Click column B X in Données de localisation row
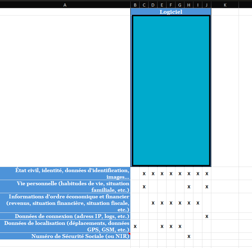The image size is (252, 248). coord(135,226)
